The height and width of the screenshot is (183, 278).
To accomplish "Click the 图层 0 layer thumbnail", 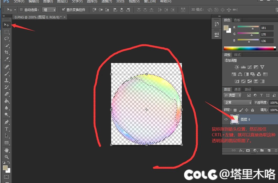I will [x=234, y=119].
